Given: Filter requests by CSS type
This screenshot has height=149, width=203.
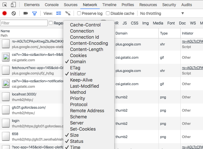Looking at the screenshot, I should coord(135,23).
